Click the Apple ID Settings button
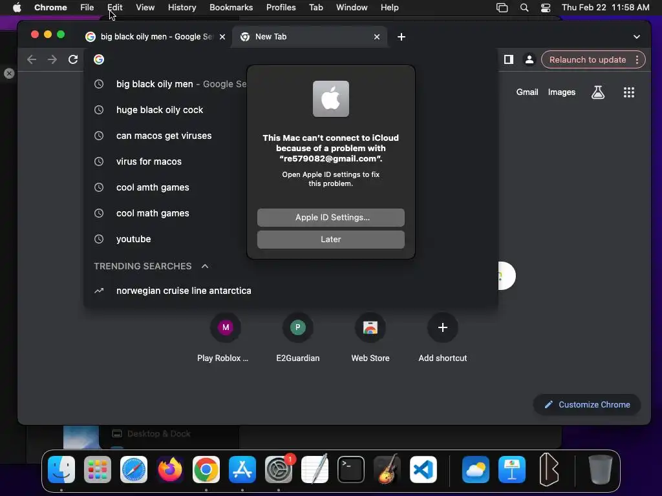The image size is (662, 496). coord(331,218)
